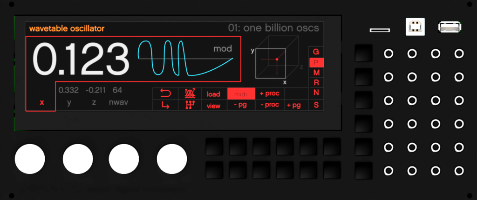
Task: Select the nwav parameter showing 64
Action: coord(117,96)
